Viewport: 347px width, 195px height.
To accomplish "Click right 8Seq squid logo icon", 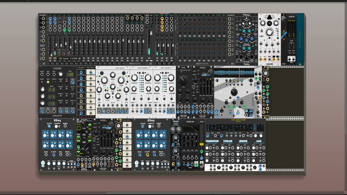I will pyautogui.click(x=136, y=163).
